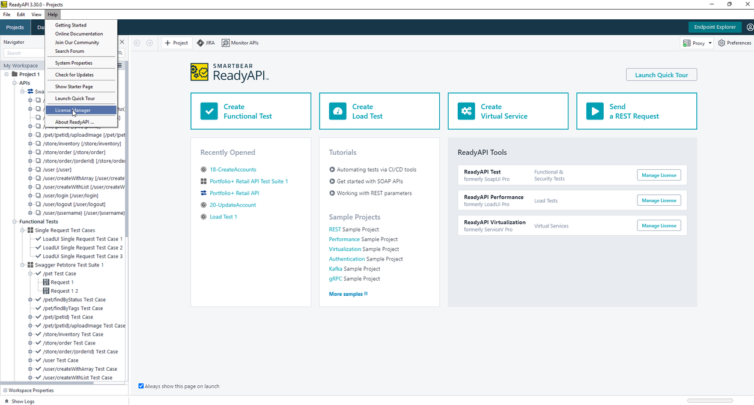Switch to the Projects tab
The width and height of the screenshot is (754, 405).
[x=15, y=27]
